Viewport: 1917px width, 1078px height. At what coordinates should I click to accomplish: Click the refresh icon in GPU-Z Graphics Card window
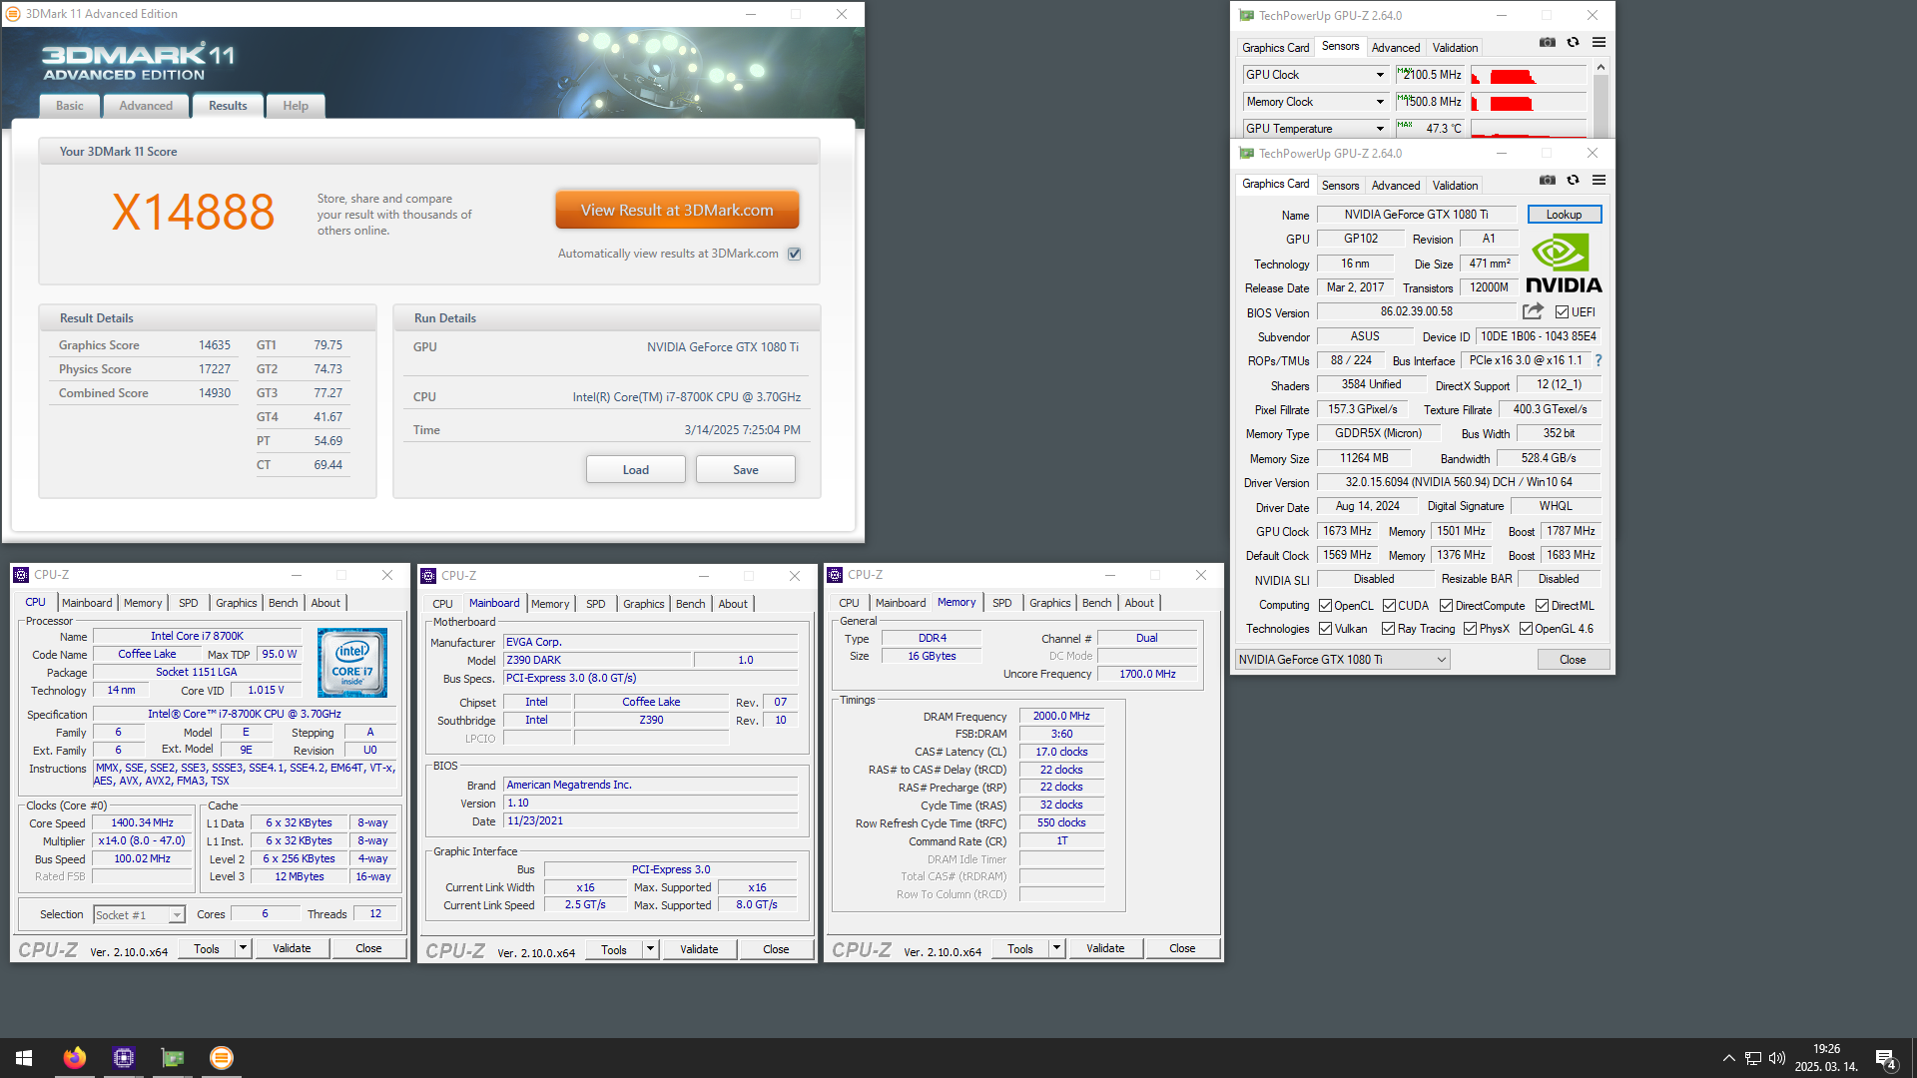(x=1573, y=180)
